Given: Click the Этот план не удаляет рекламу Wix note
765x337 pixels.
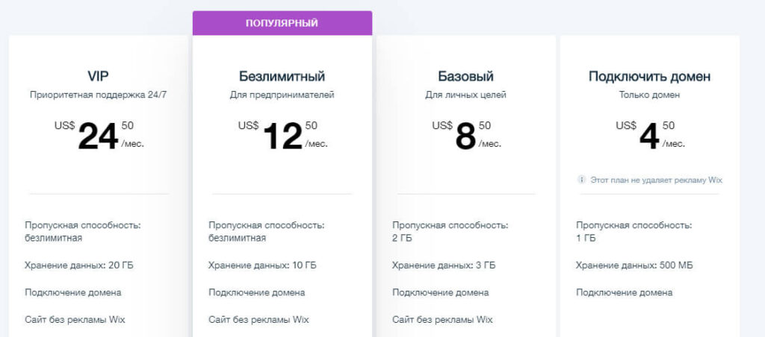Looking at the screenshot, I should [655, 180].
